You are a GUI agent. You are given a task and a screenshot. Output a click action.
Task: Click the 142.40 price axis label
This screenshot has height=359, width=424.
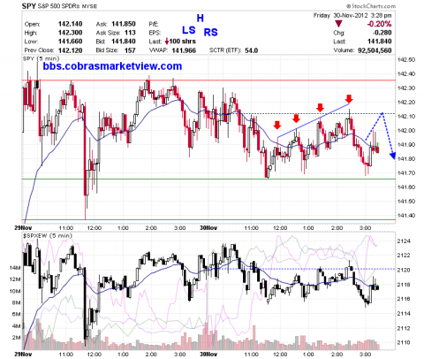406,74
